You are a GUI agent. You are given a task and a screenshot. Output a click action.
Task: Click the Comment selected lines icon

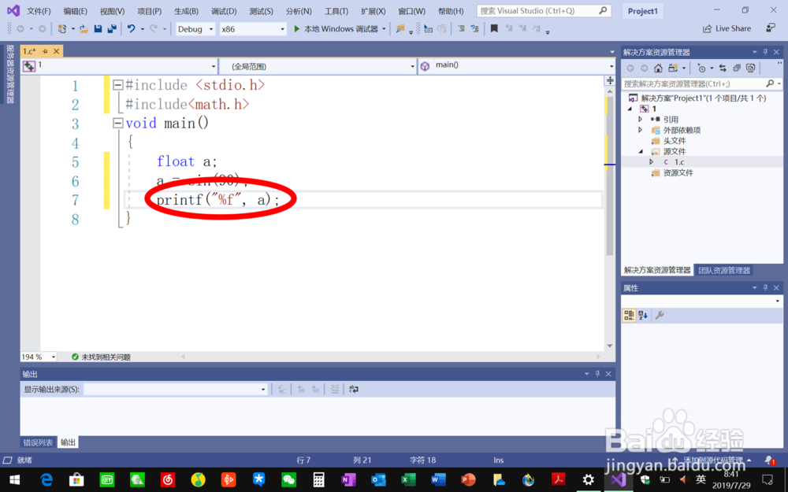(x=461, y=29)
